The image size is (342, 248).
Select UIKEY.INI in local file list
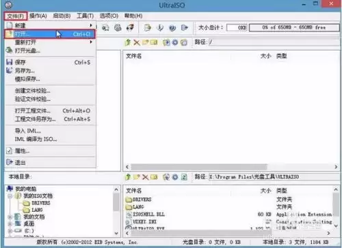[144, 221]
